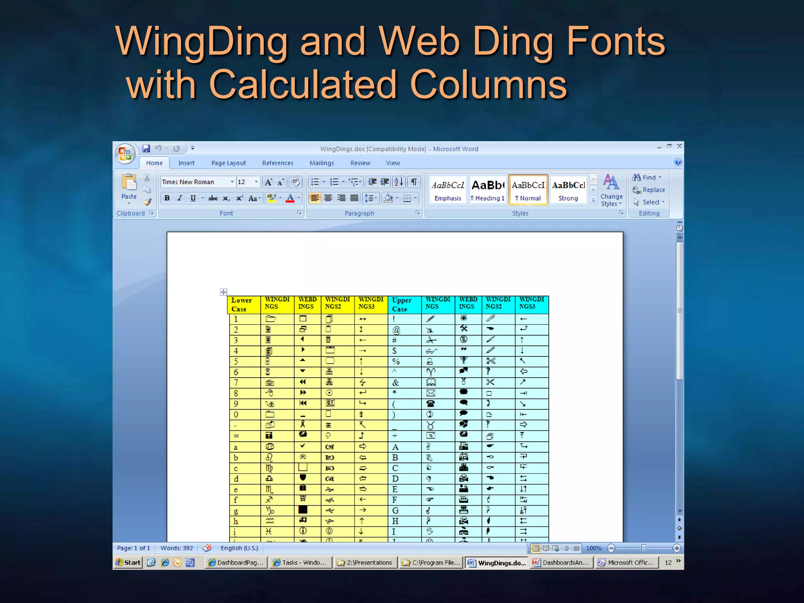The width and height of the screenshot is (804, 603).
Task: Select the Format Painter brush
Action: 147,202
